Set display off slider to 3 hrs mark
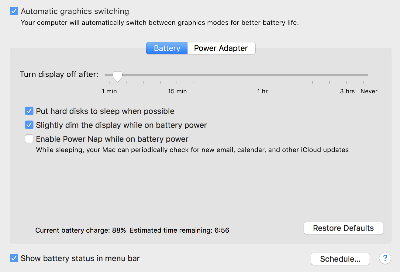This screenshot has width=400, height=272. 347,75
